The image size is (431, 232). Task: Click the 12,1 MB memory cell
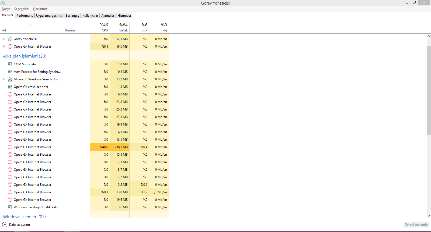coord(120,39)
